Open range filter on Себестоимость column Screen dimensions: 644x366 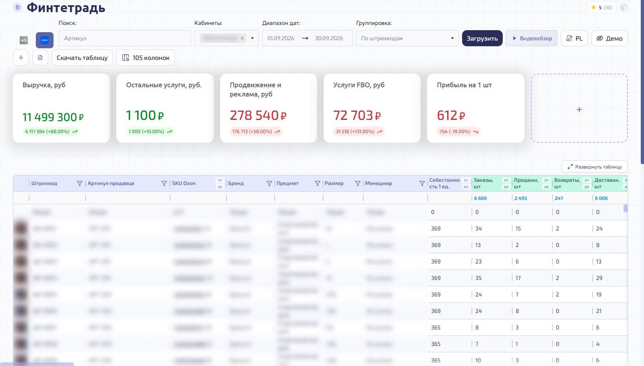466,183
